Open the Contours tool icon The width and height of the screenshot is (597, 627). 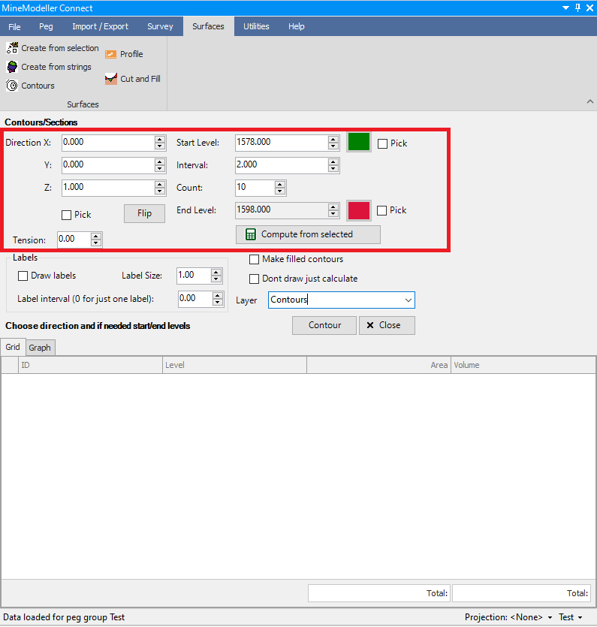pyautogui.click(x=12, y=86)
